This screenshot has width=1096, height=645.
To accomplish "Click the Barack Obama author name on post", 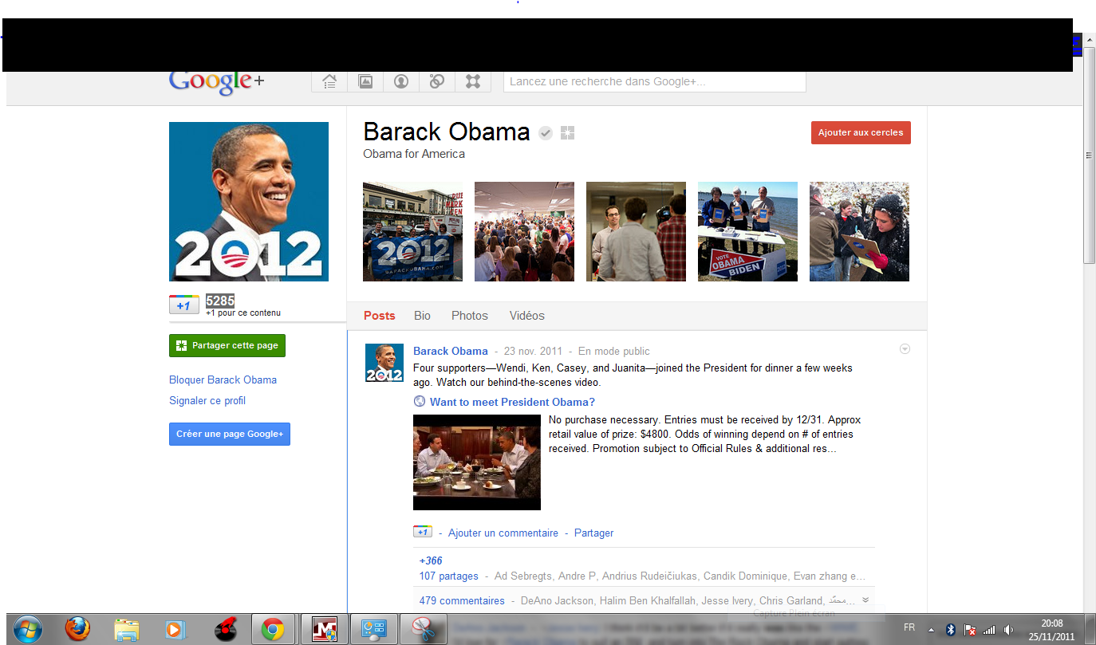I will [x=451, y=351].
